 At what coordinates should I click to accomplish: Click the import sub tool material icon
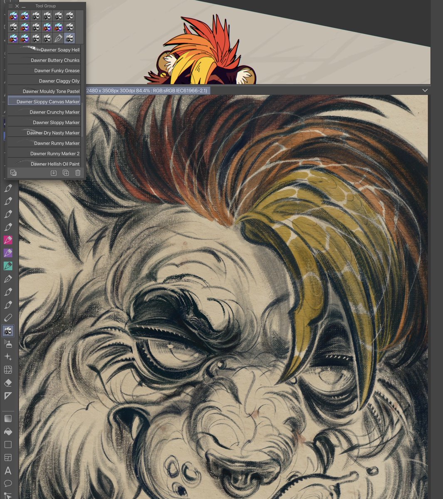pos(54,173)
